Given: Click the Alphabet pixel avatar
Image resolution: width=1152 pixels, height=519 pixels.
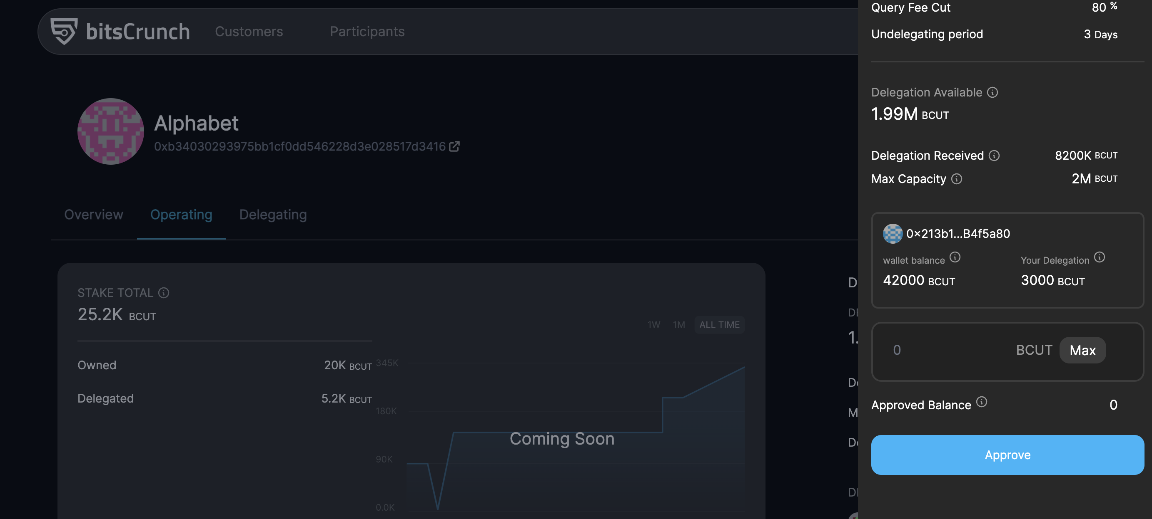Looking at the screenshot, I should tap(110, 131).
